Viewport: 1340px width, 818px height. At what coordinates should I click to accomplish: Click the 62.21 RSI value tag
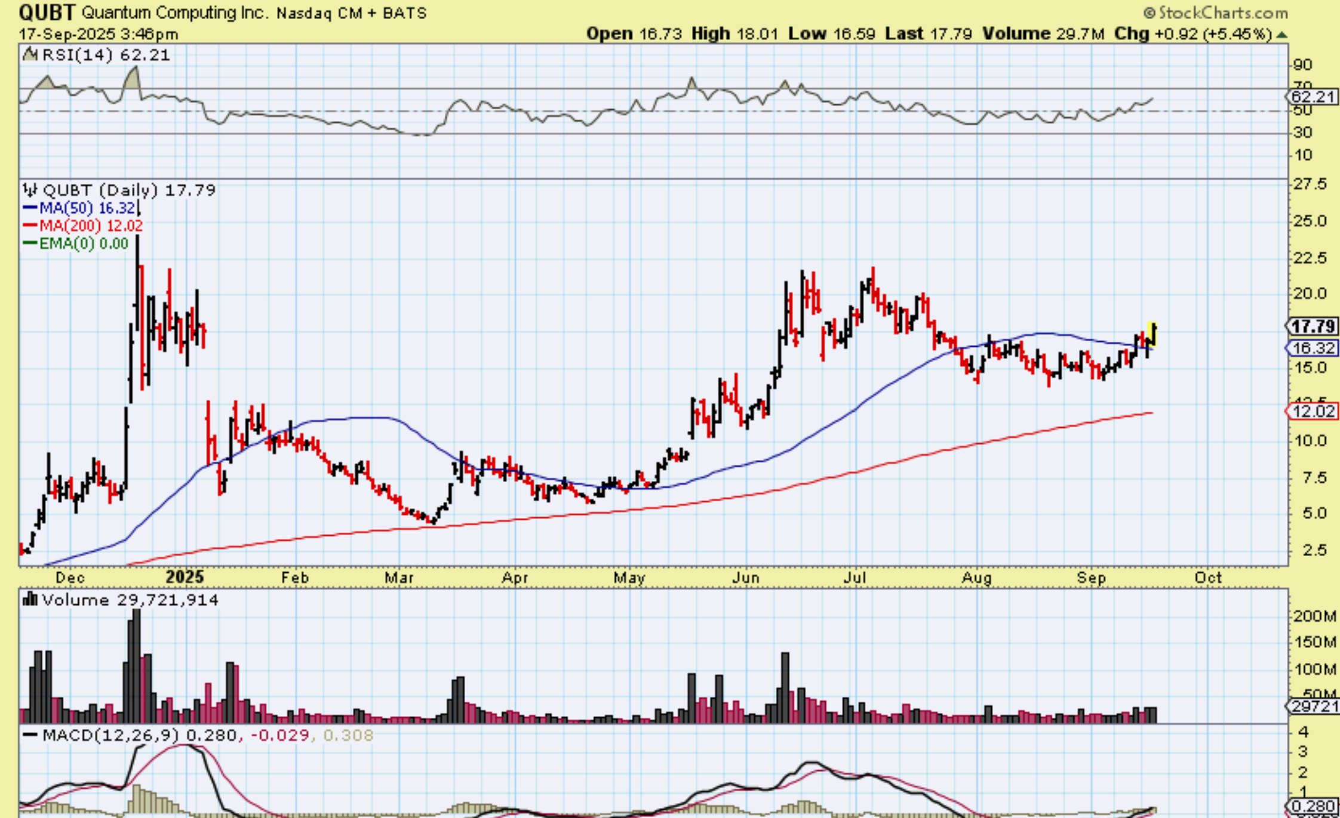pyautogui.click(x=1312, y=97)
